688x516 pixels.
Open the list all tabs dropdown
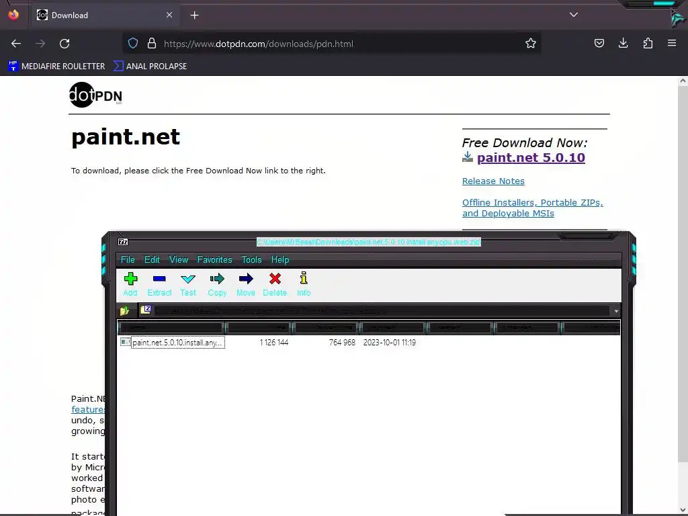tap(574, 15)
